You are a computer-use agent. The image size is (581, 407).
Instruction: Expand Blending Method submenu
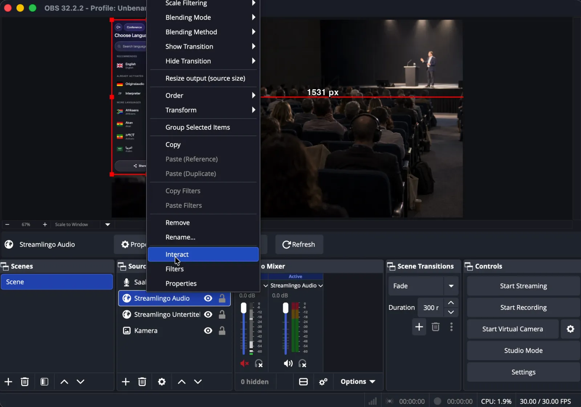pyautogui.click(x=203, y=32)
